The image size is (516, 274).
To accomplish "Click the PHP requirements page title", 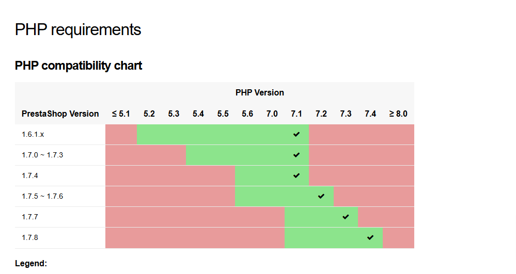I will [78, 29].
